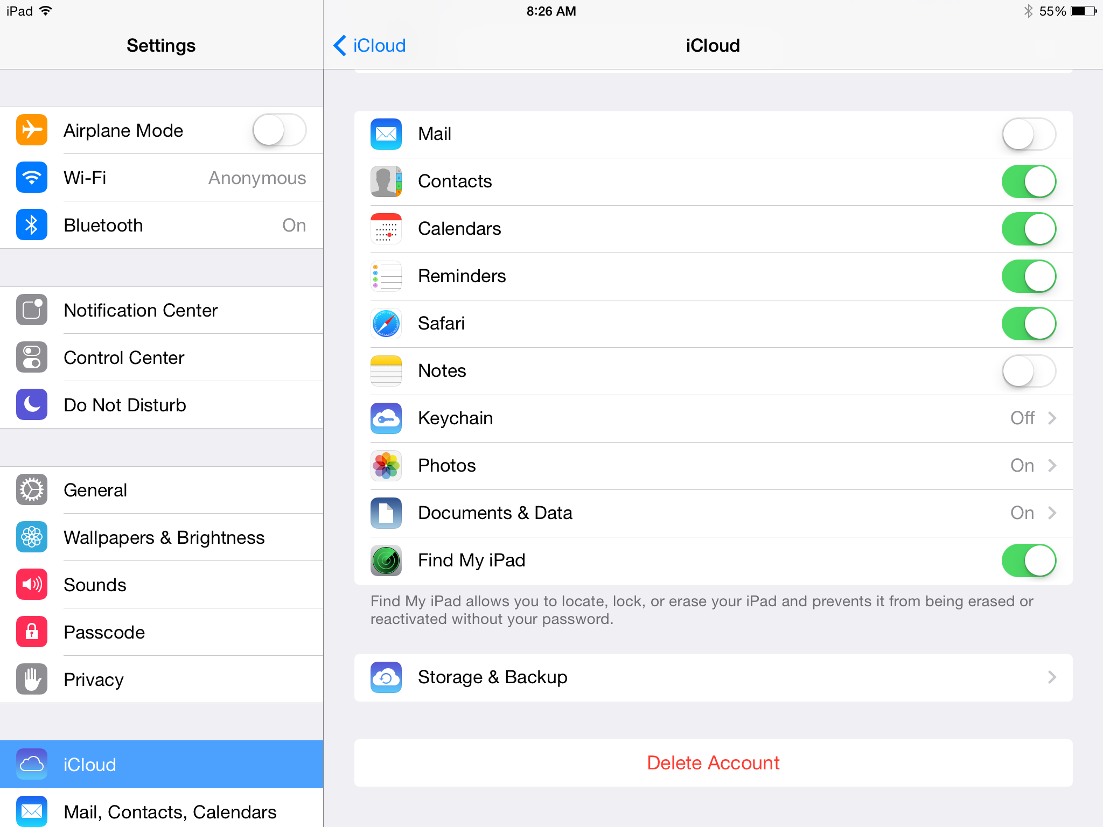The height and width of the screenshot is (827, 1103).
Task: Toggle Airplane Mode switch
Action: 280,130
